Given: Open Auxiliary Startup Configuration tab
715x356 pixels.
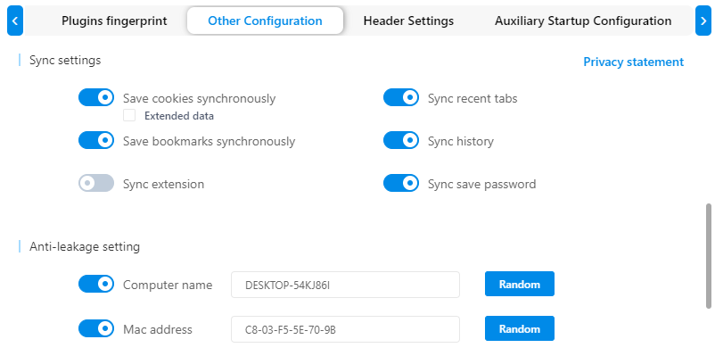Looking at the screenshot, I should [x=583, y=21].
